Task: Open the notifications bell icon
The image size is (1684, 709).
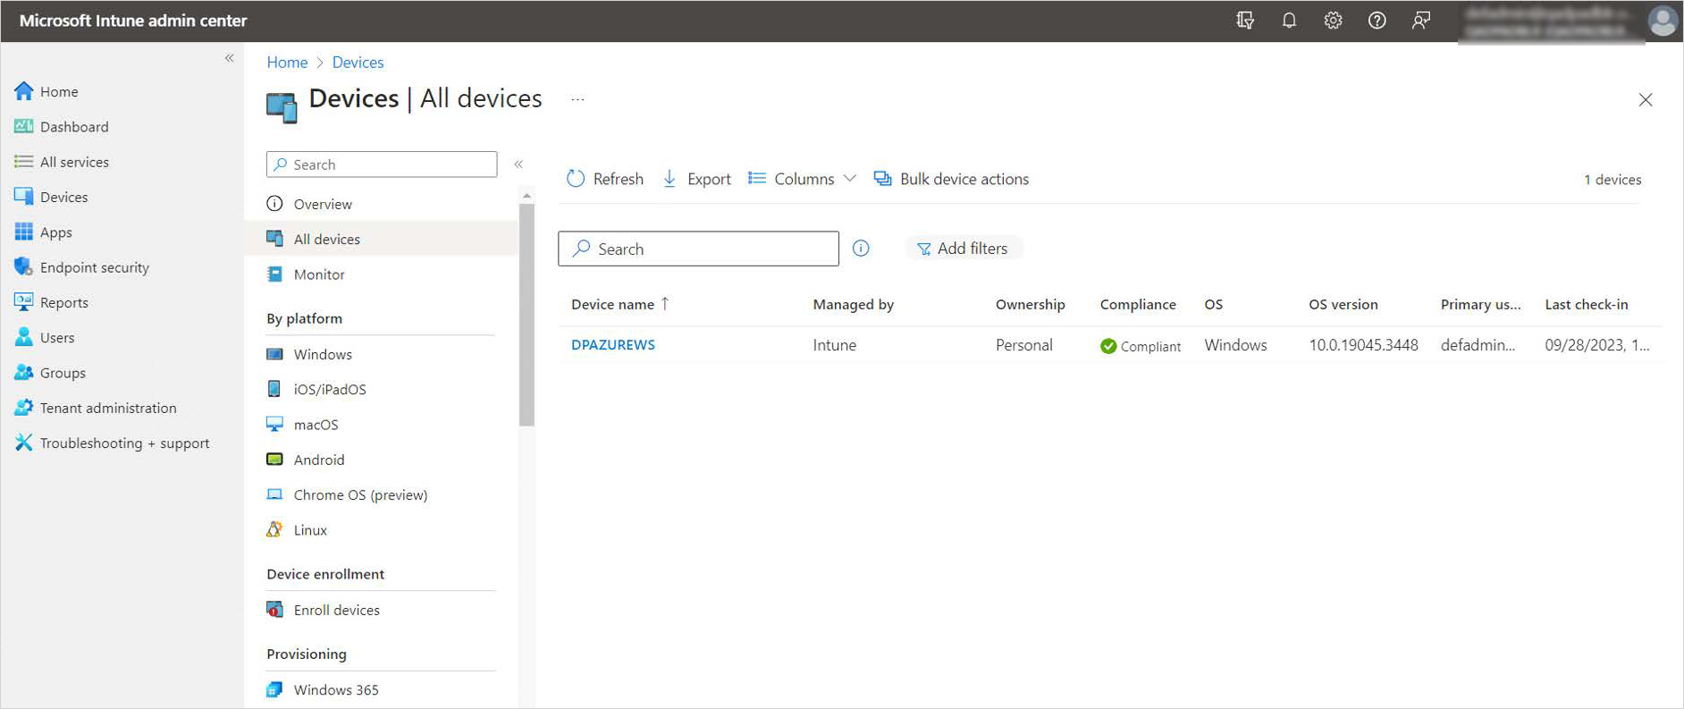Action: pos(1289,21)
